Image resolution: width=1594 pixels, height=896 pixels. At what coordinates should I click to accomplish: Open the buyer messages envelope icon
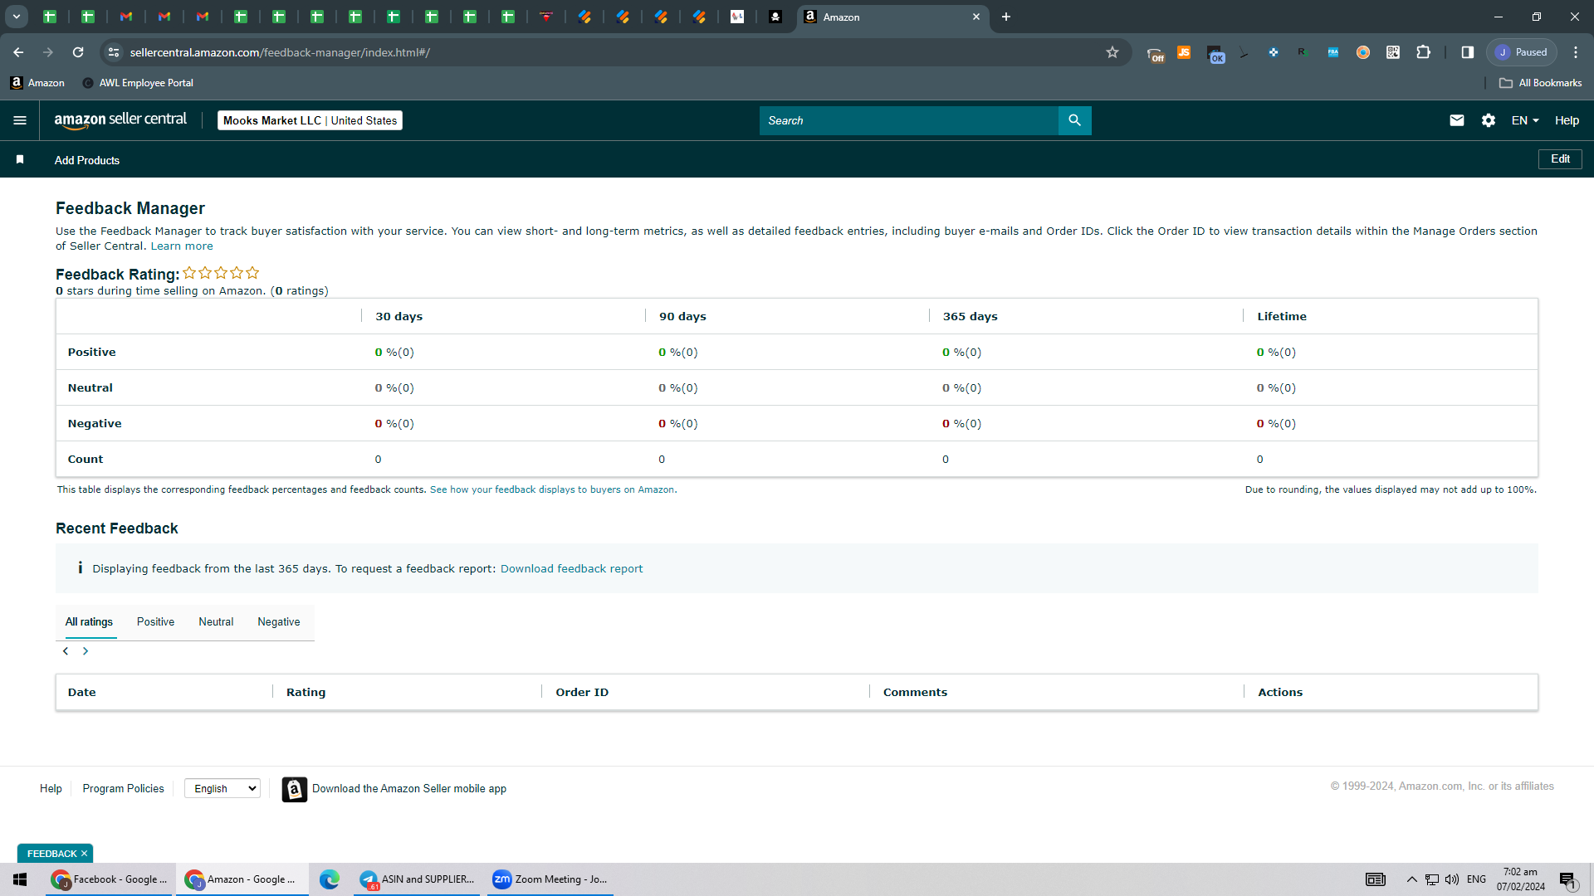click(x=1456, y=120)
